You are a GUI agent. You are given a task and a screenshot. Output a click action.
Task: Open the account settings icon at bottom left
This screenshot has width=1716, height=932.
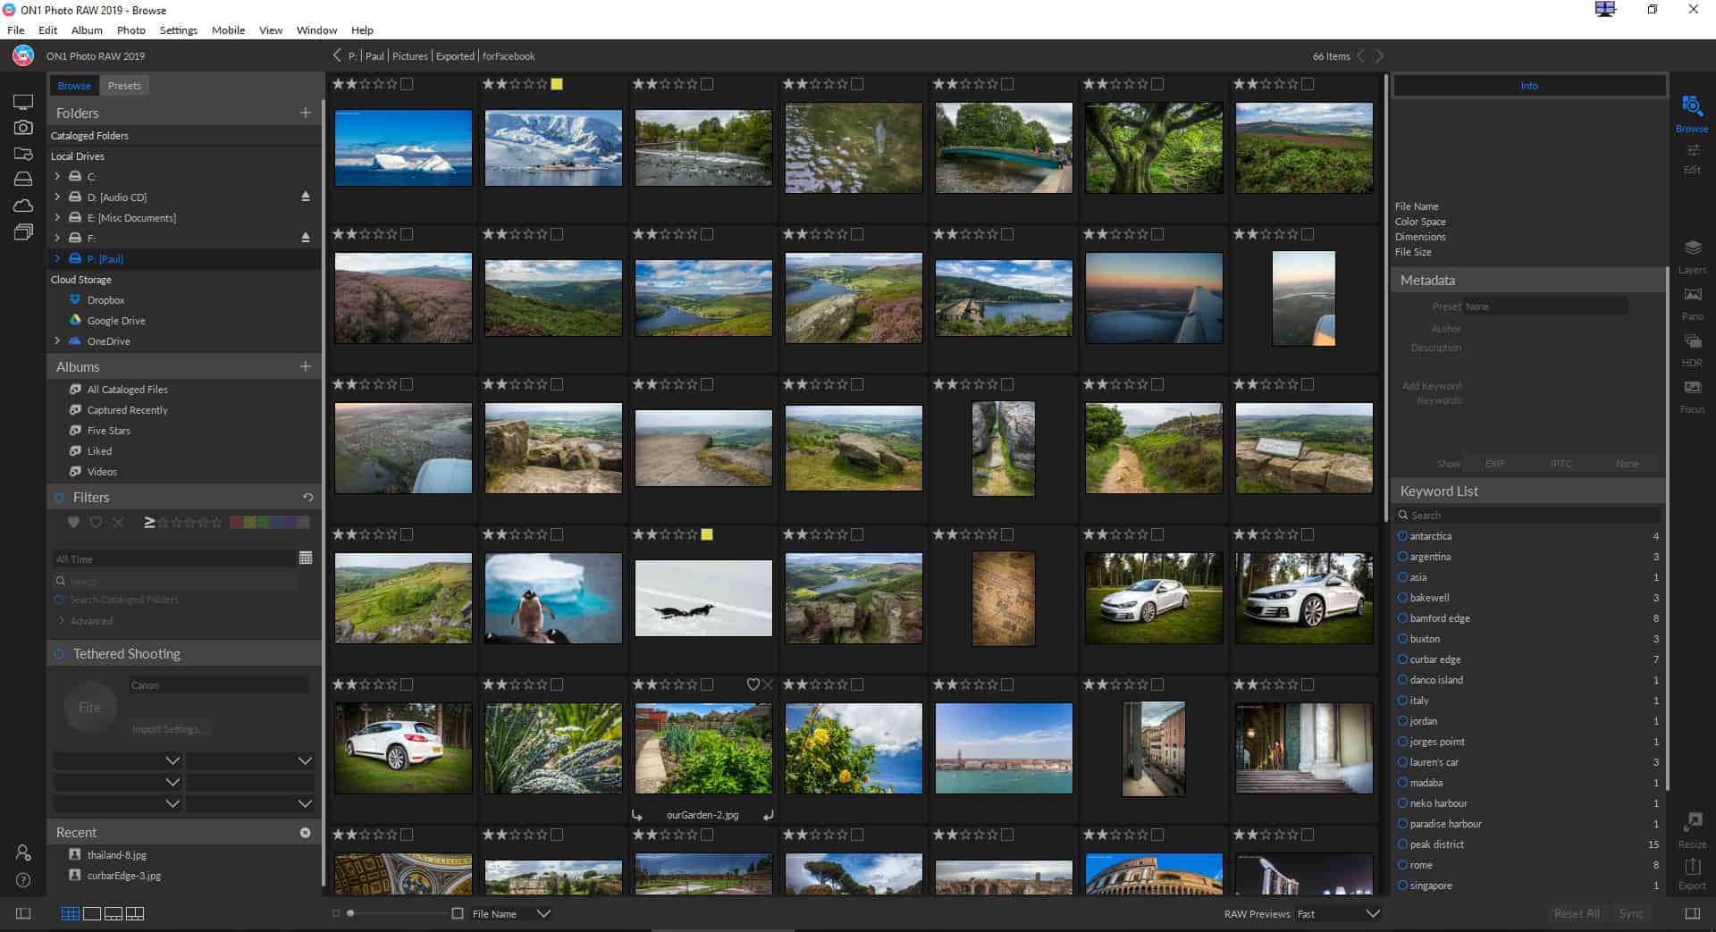point(23,853)
